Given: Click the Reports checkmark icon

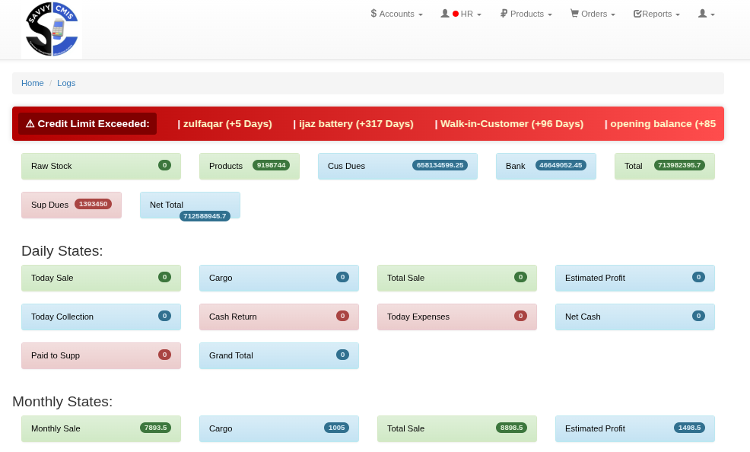Looking at the screenshot, I should point(637,14).
